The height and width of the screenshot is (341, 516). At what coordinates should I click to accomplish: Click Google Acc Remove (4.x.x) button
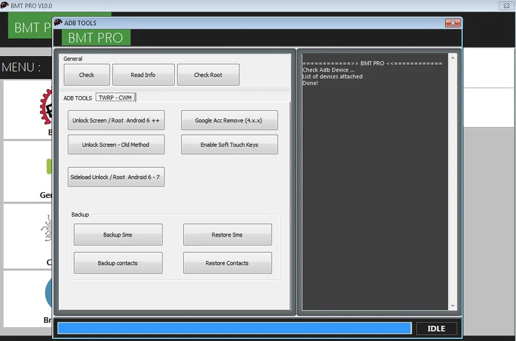pos(229,121)
